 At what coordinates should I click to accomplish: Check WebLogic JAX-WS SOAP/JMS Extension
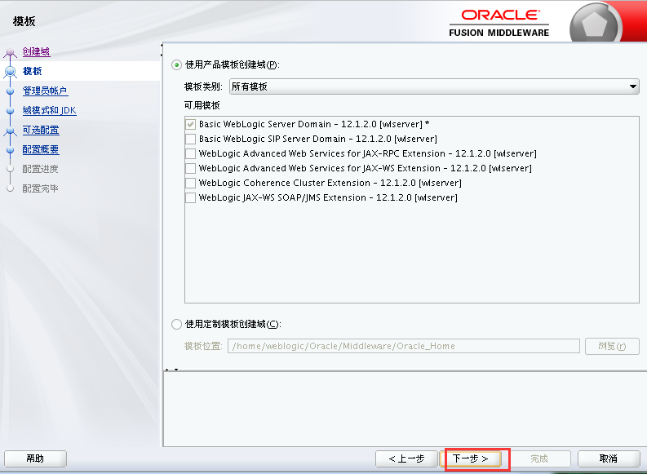tap(190, 198)
